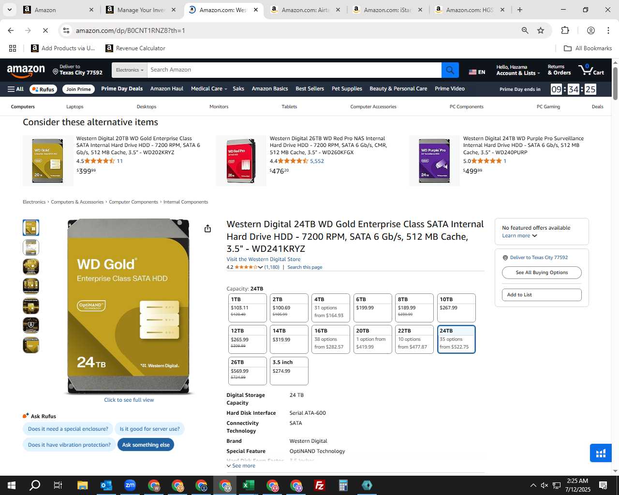
Task: Click the Amazon search magnifier button
Action: click(450, 70)
